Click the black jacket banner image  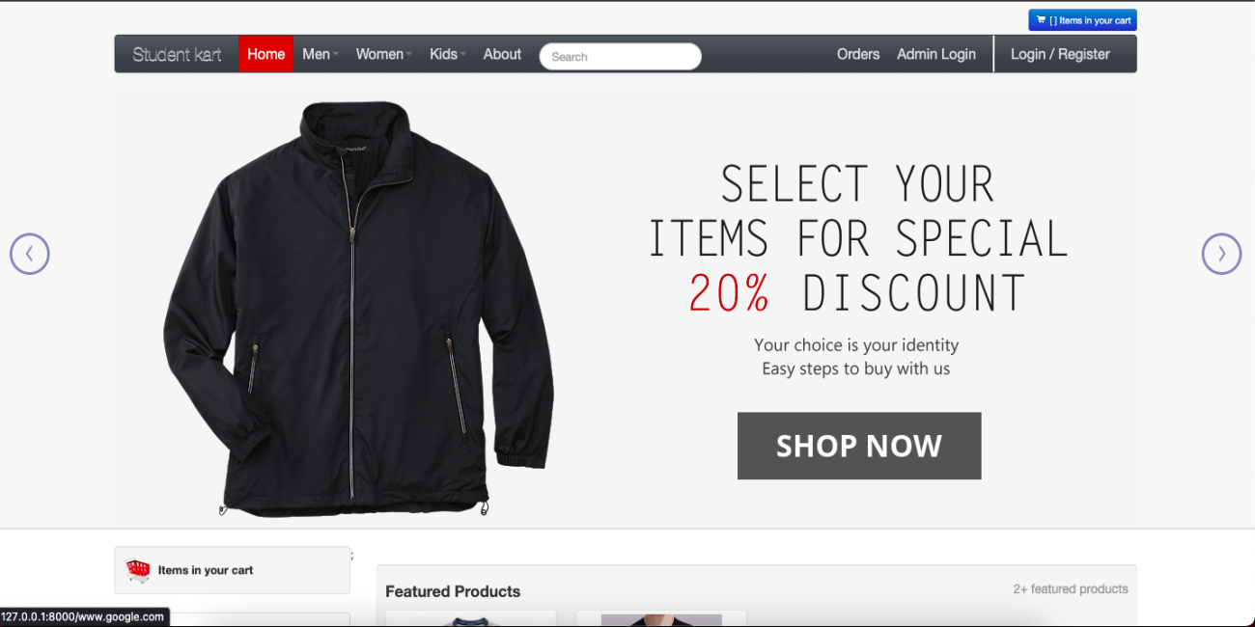click(358, 309)
